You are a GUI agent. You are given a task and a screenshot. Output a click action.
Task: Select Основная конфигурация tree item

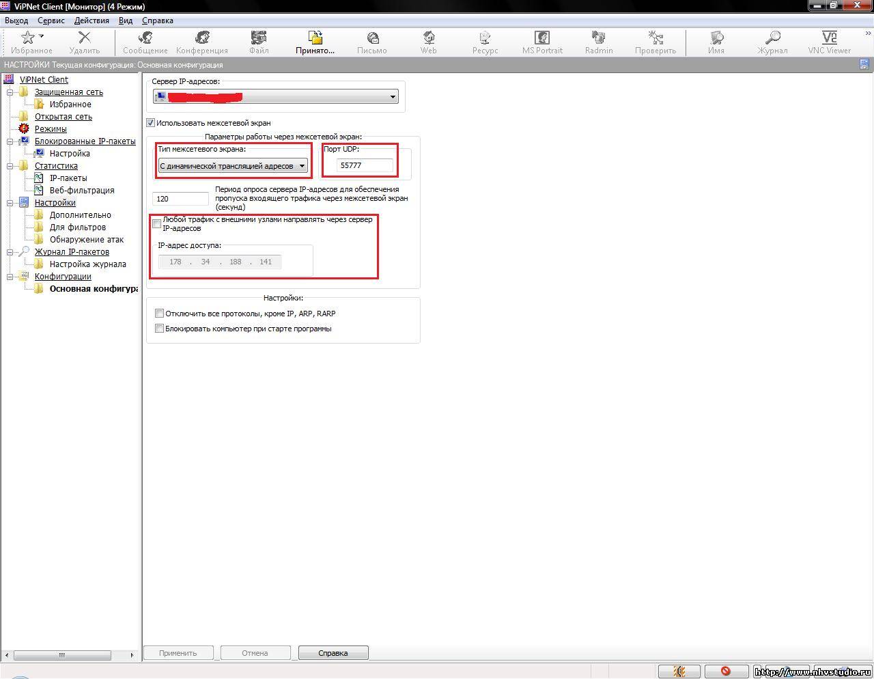[94, 288]
